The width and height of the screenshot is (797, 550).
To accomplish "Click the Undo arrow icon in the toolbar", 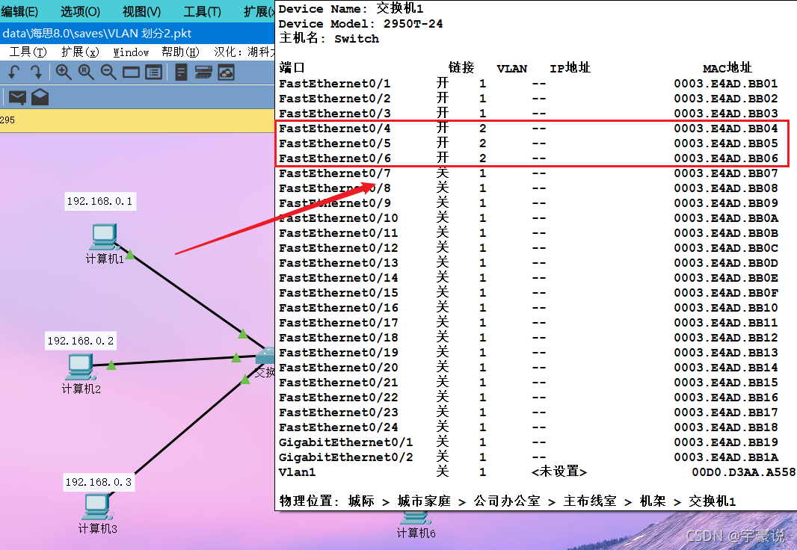I will pyautogui.click(x=14, y=72).
